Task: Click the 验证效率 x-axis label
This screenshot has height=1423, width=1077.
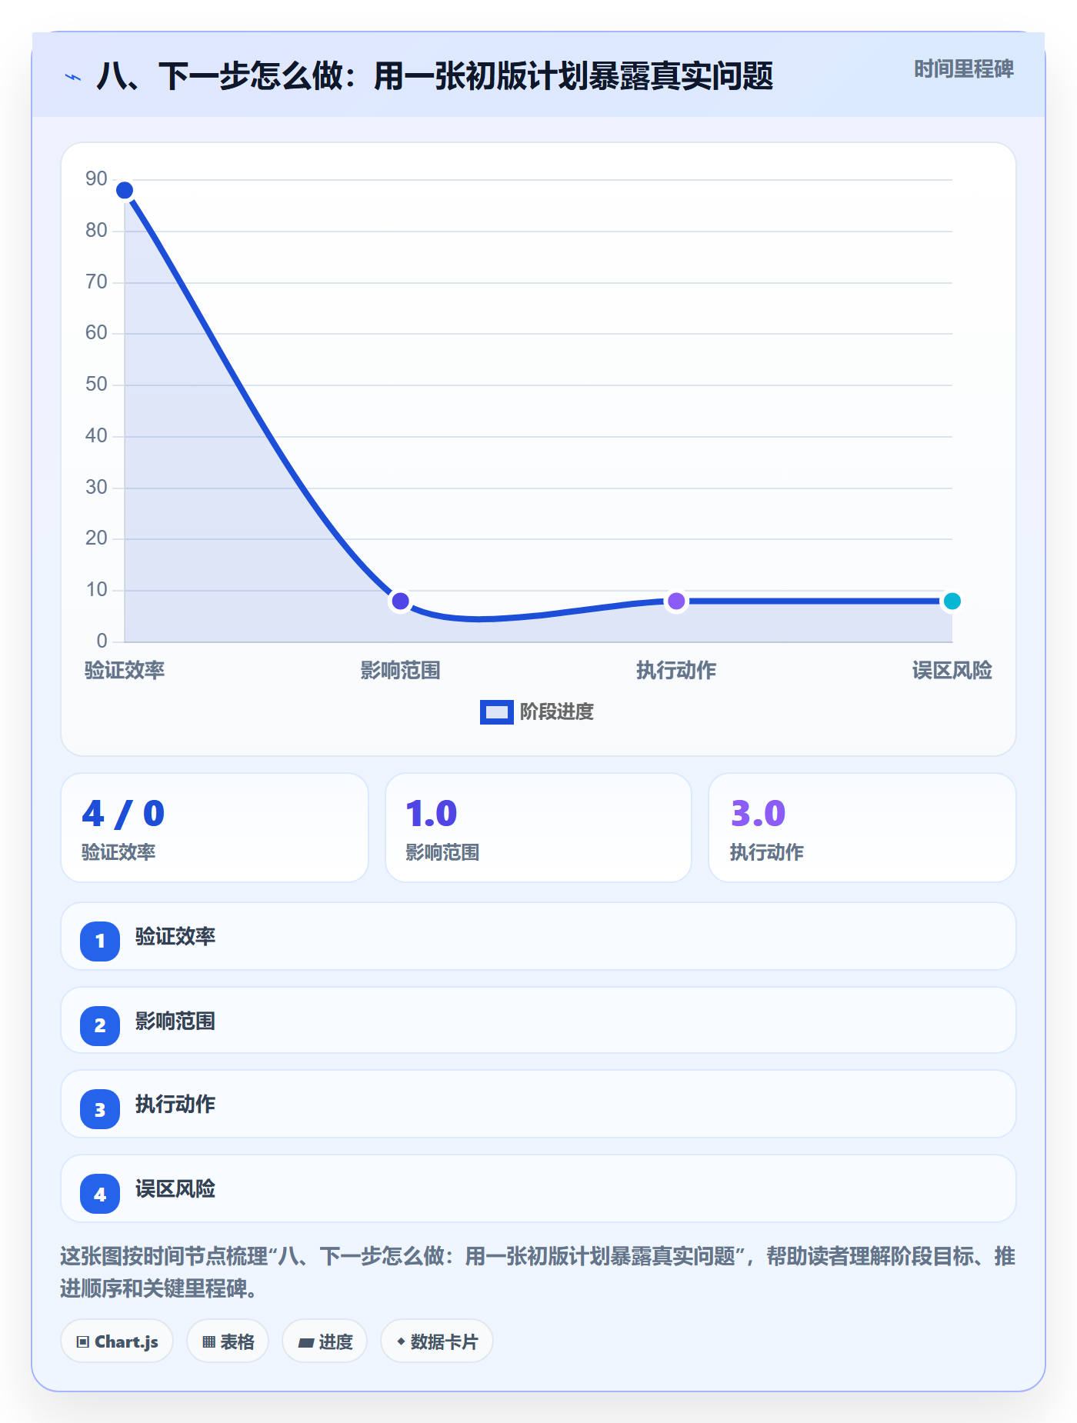Action: (125, 671)
